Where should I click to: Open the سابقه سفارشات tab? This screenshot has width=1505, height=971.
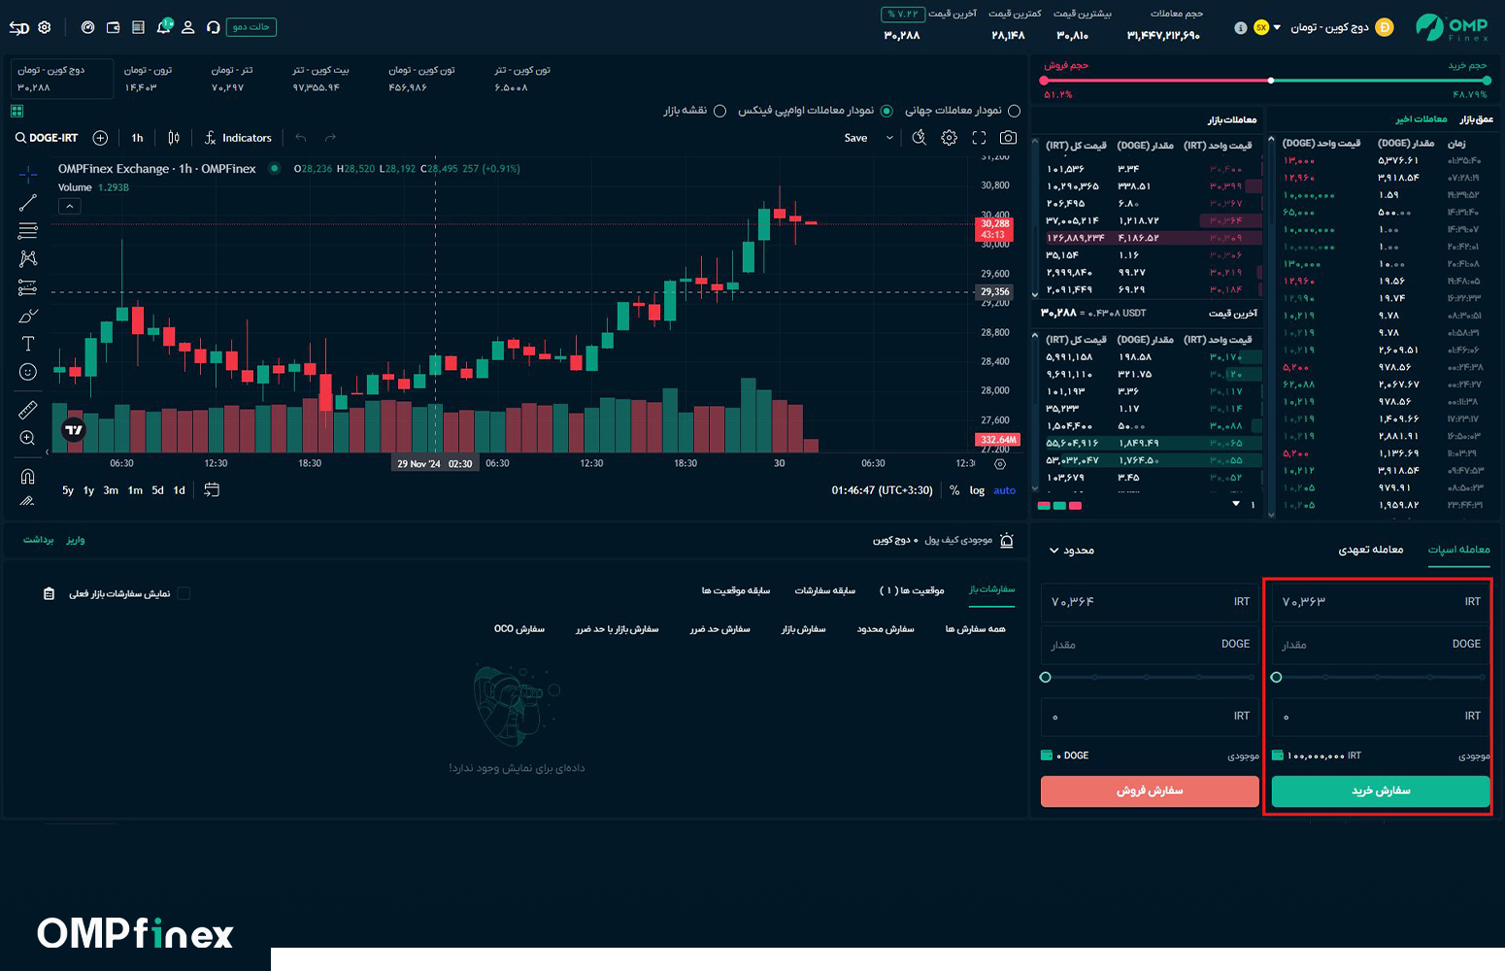(825, 590)
